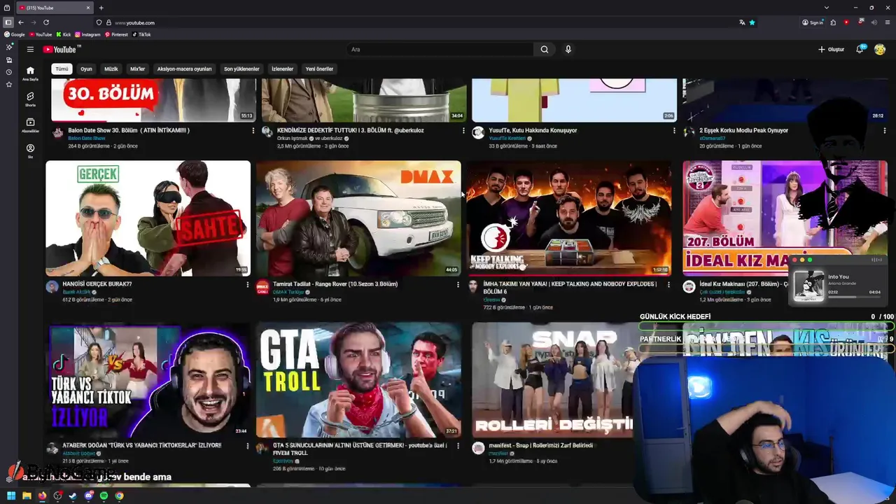This screenshot has height=504, width=896.
Task: Select the Müzik filter chip
Action: (x=111, y=69)
